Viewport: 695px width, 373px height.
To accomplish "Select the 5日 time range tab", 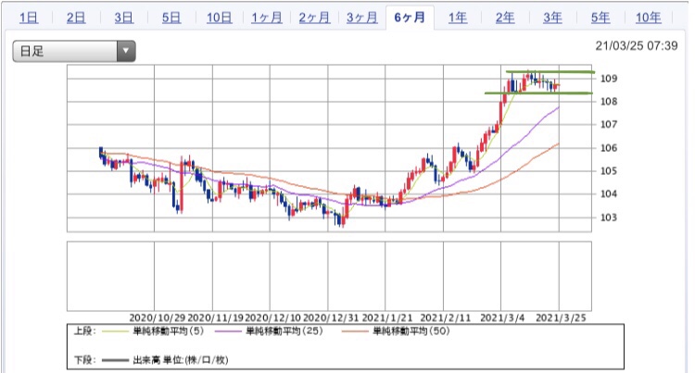I will tap(171, 18).
